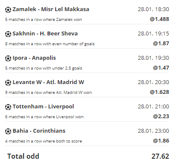Select the @1.86 both to score odd
The width and height of the screenshot is (175, 163).
click(x=161, y=141)
